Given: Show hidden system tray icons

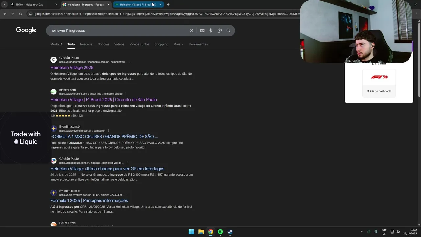Looking at the screenshot, I should click(362, 232).
